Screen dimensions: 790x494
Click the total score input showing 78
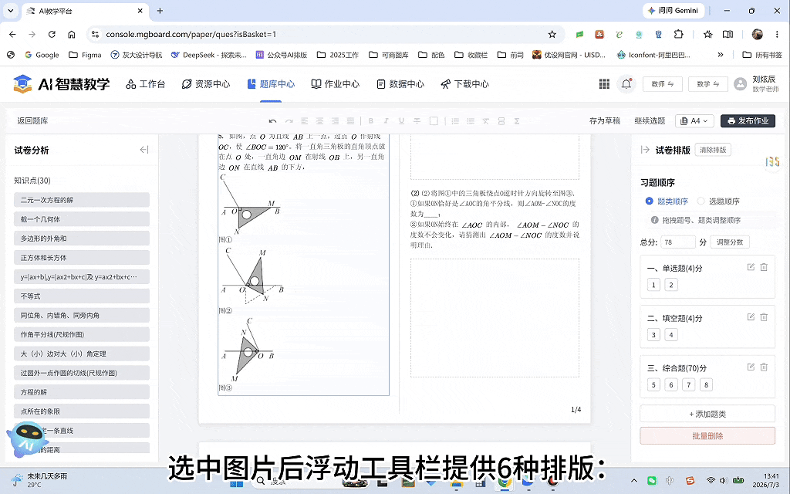tap(677, 242)
